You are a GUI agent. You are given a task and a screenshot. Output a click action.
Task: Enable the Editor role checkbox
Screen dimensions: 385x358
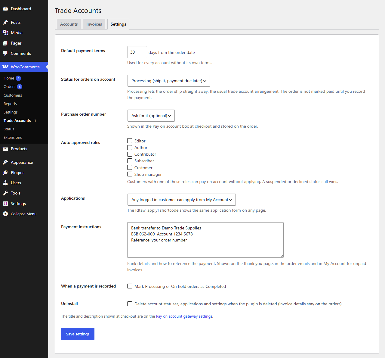(x=130, y=141)
